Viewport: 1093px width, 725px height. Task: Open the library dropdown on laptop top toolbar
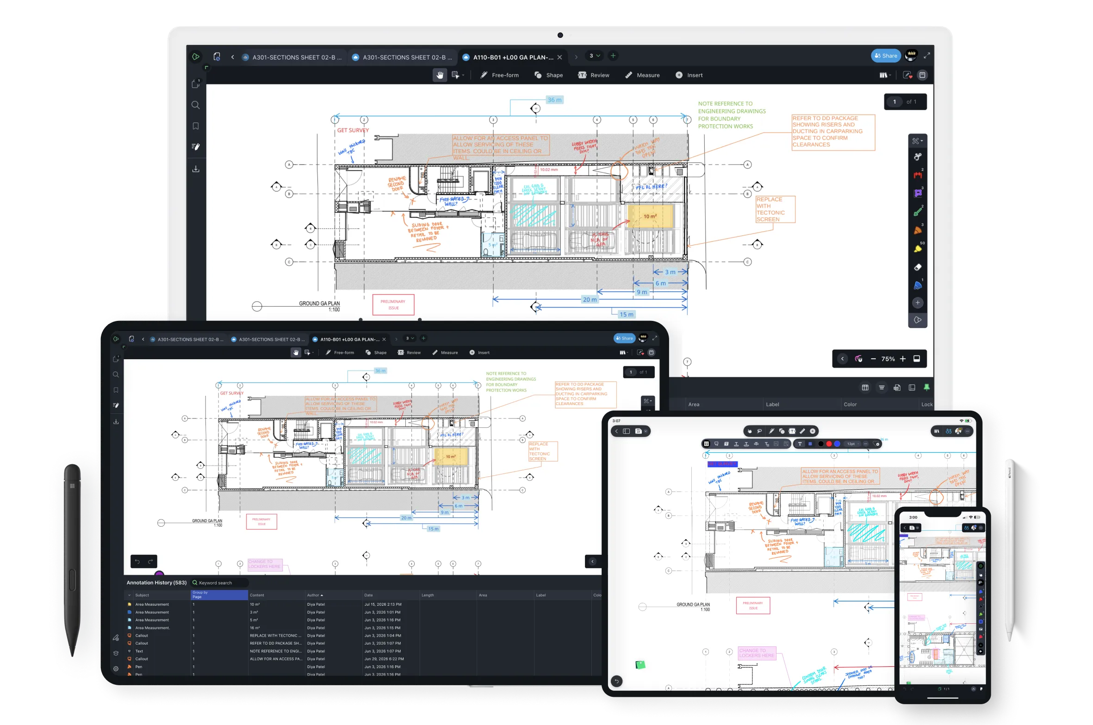click(885, 75)
